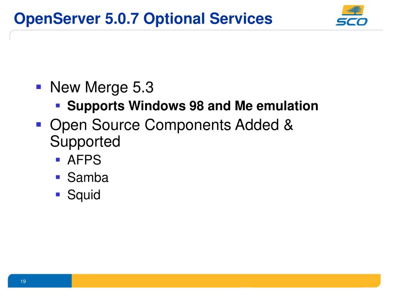
Task: Click the SCO logo
Action: coord(351,15)
